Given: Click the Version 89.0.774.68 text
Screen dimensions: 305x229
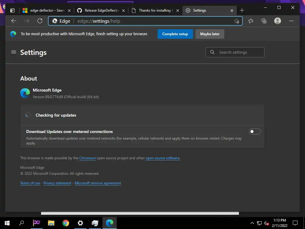Looking at the screenshot, I should click(x=66, y=97).
